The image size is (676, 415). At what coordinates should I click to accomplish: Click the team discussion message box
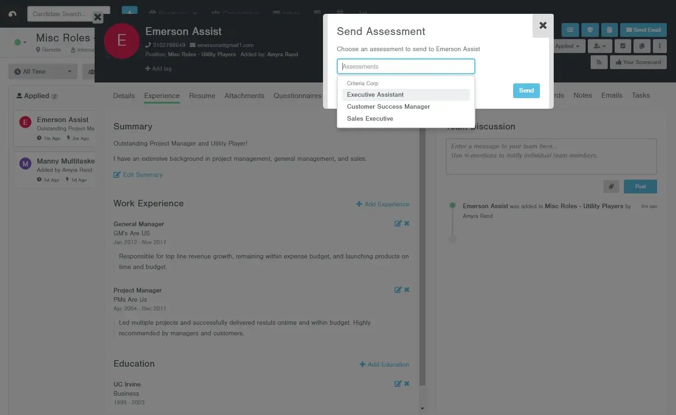pyautogui.click(x=551, y=157)
